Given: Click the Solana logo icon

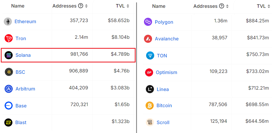Looking at the screenshot, I should (x=9, y=55).
